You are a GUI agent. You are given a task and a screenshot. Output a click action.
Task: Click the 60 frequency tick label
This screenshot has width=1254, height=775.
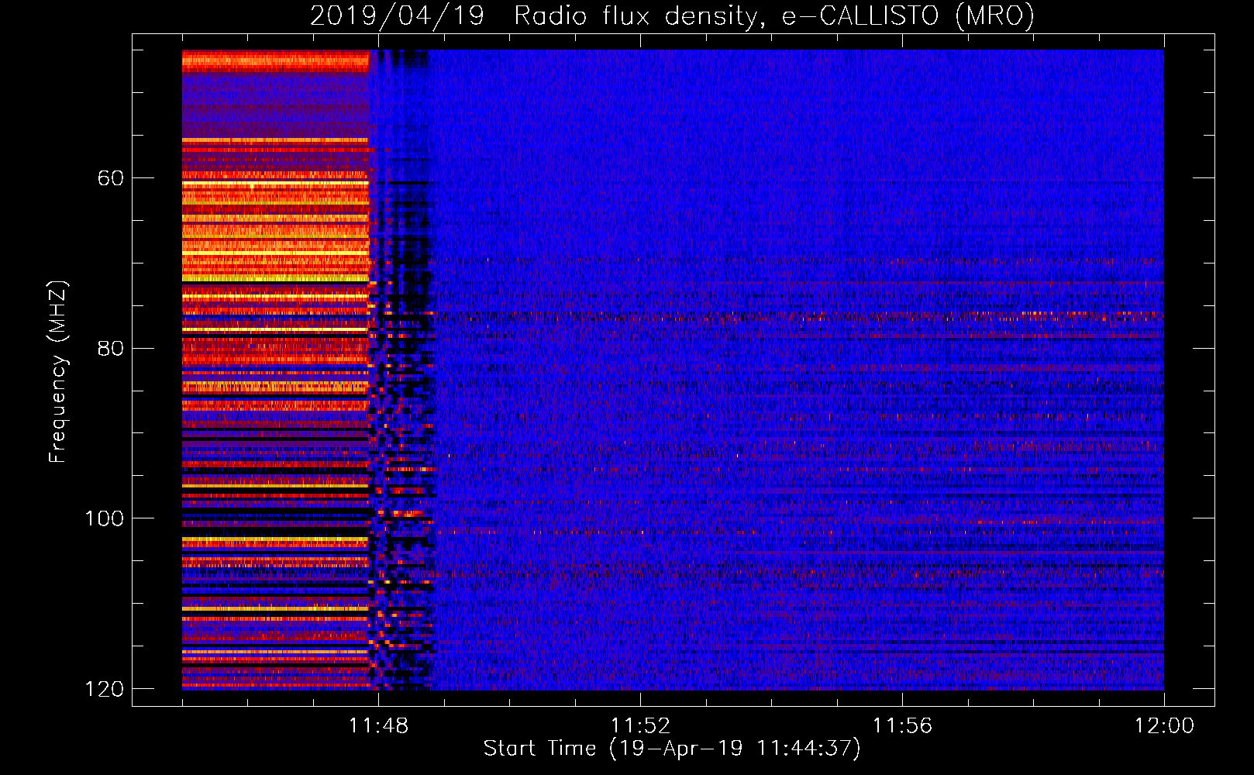click(111, 178)
